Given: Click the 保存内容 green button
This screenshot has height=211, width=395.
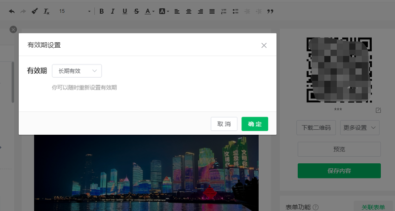Looking at the screenshot, I should pyautogui.click(x=339, y=171).
